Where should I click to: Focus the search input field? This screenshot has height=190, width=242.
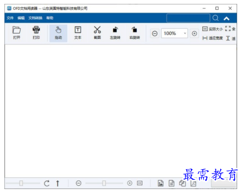point(188,18)
